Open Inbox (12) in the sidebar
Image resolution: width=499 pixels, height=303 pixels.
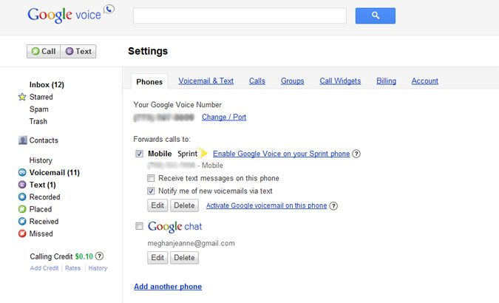pos(47,85)
